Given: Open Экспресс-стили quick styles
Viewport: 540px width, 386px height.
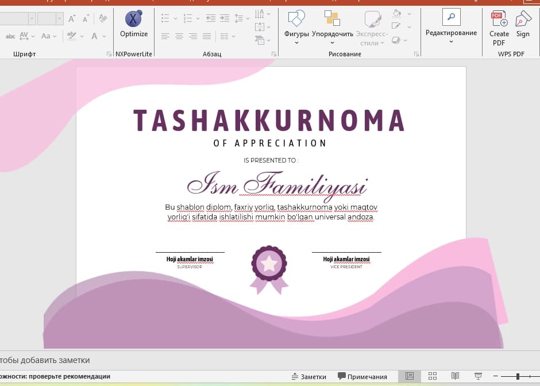Looking at the screenshot, I should [372, 28].
